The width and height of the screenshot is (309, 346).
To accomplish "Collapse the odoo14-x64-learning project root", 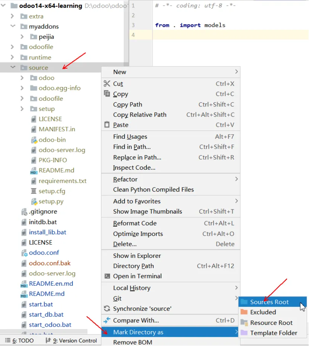I will (3, 6).
